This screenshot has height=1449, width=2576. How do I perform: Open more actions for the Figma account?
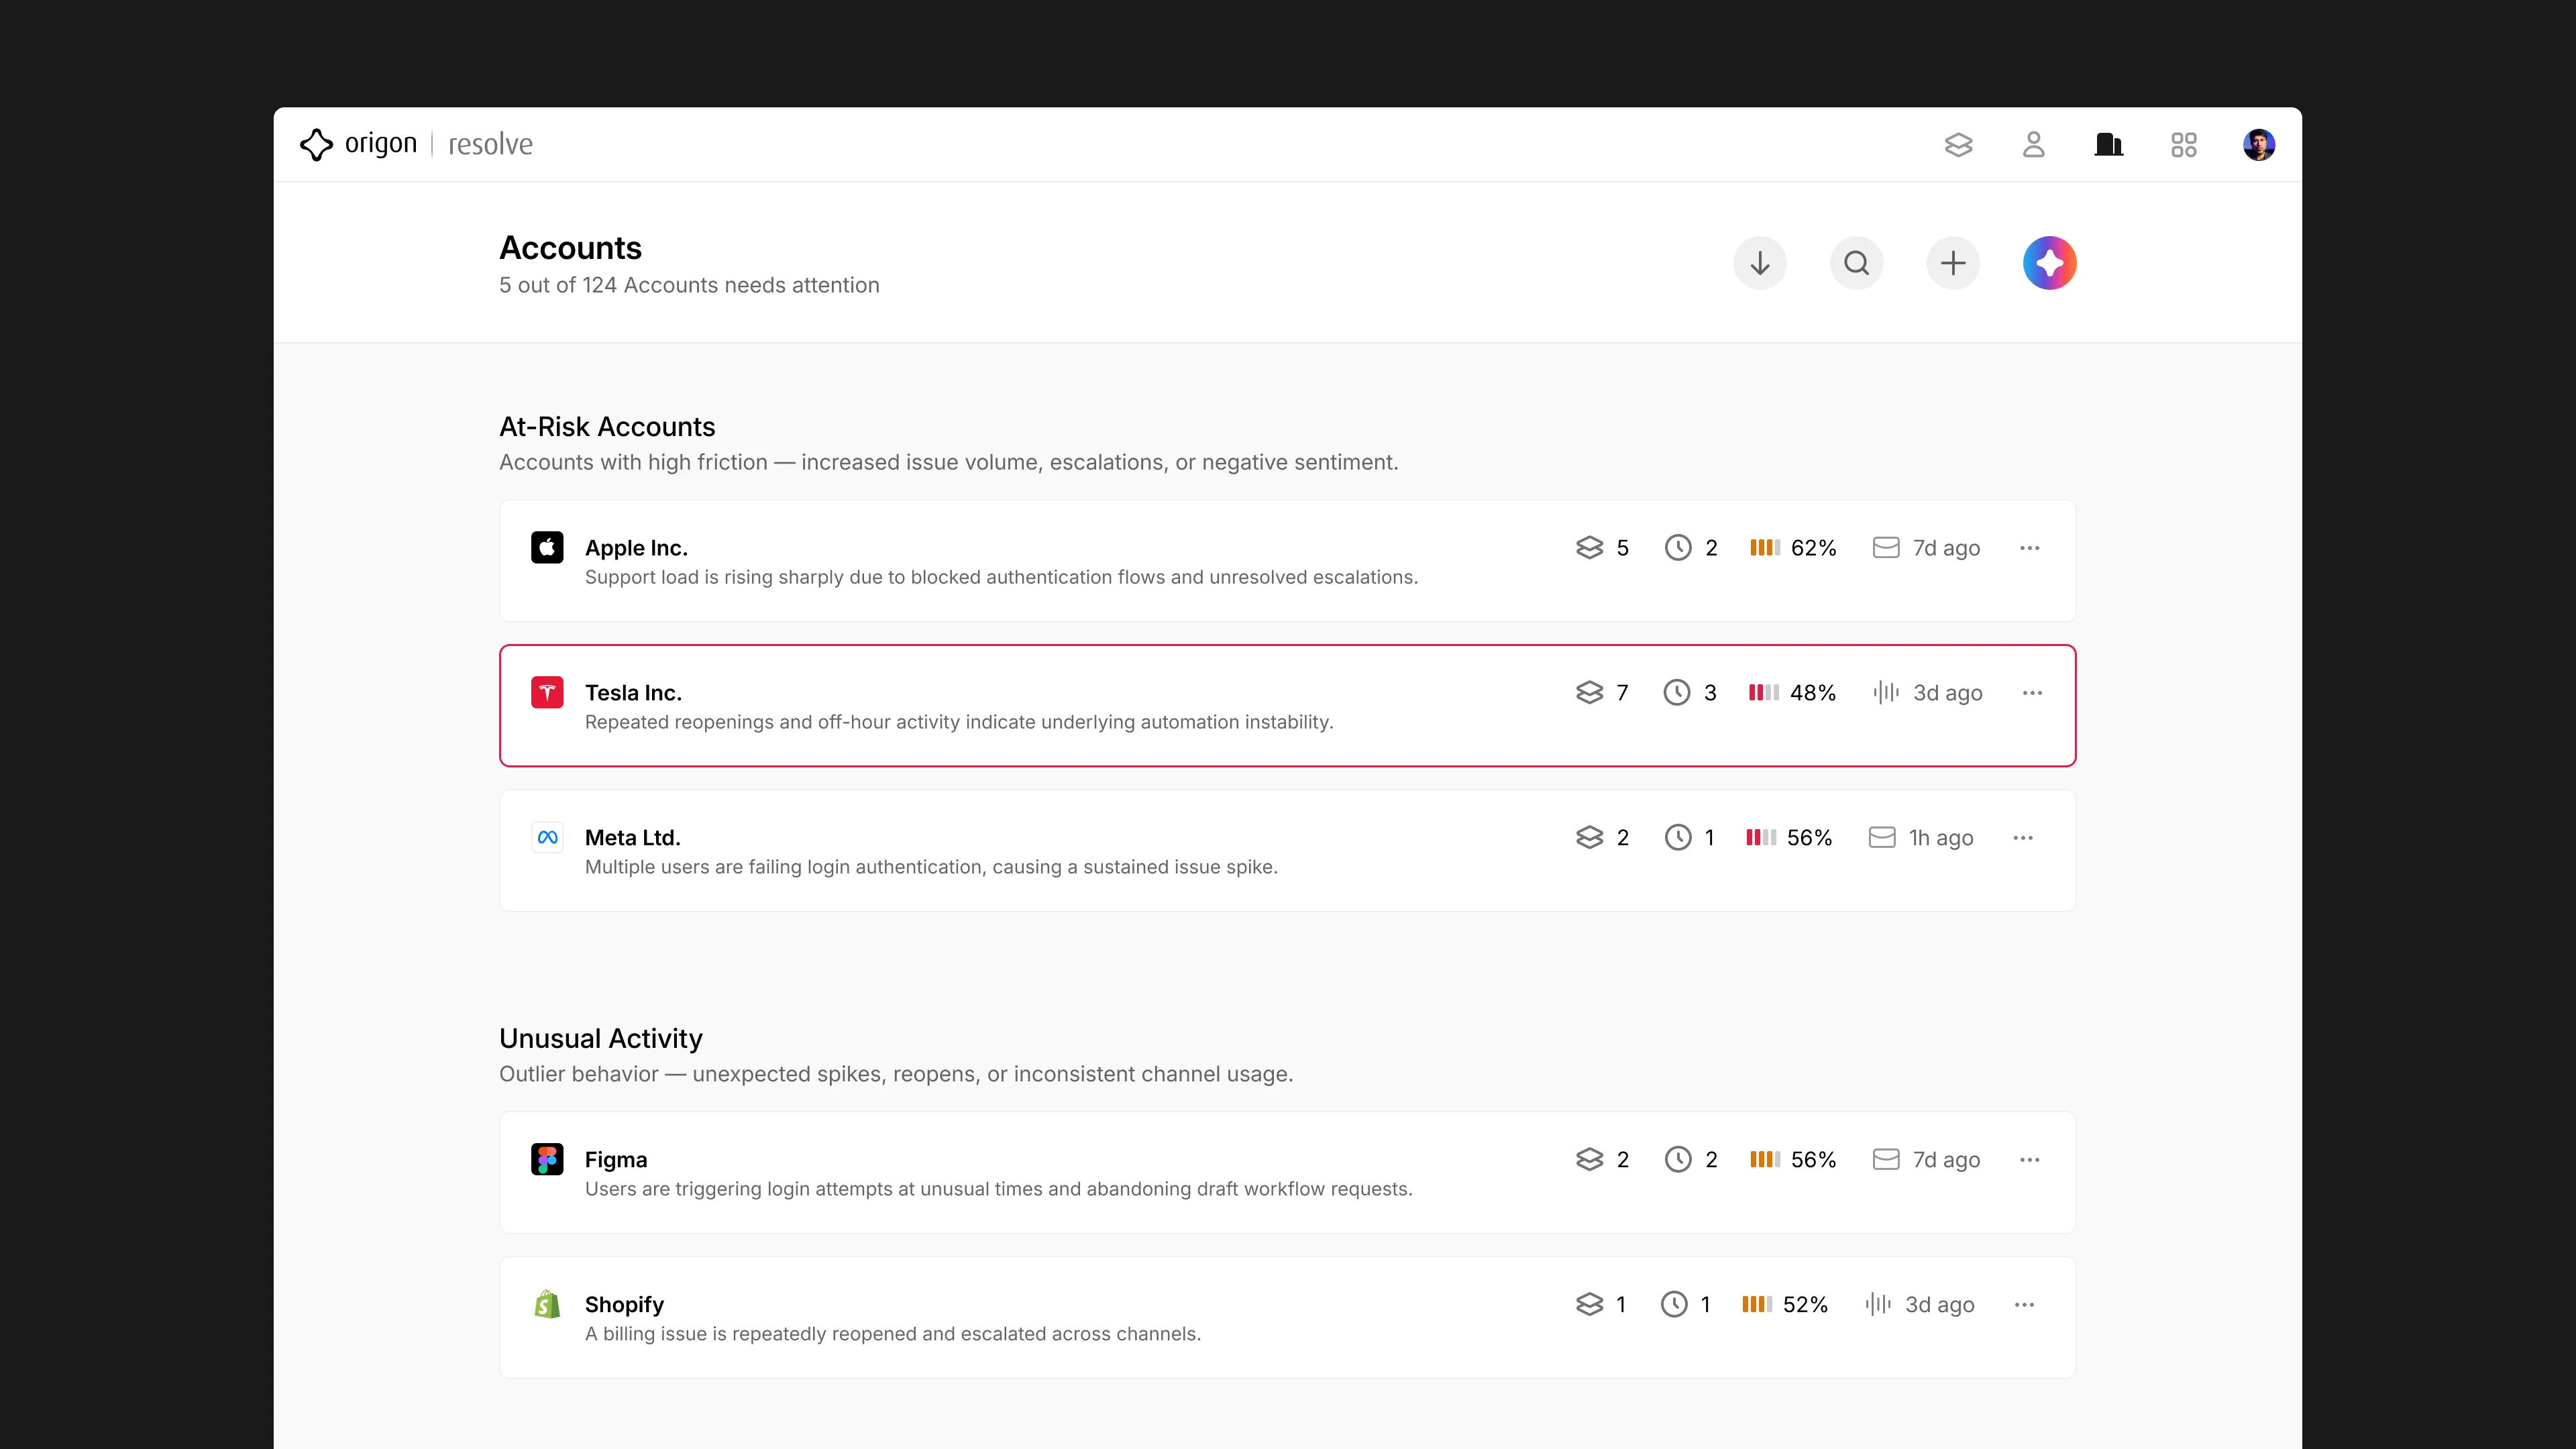pos(2031,1159)
